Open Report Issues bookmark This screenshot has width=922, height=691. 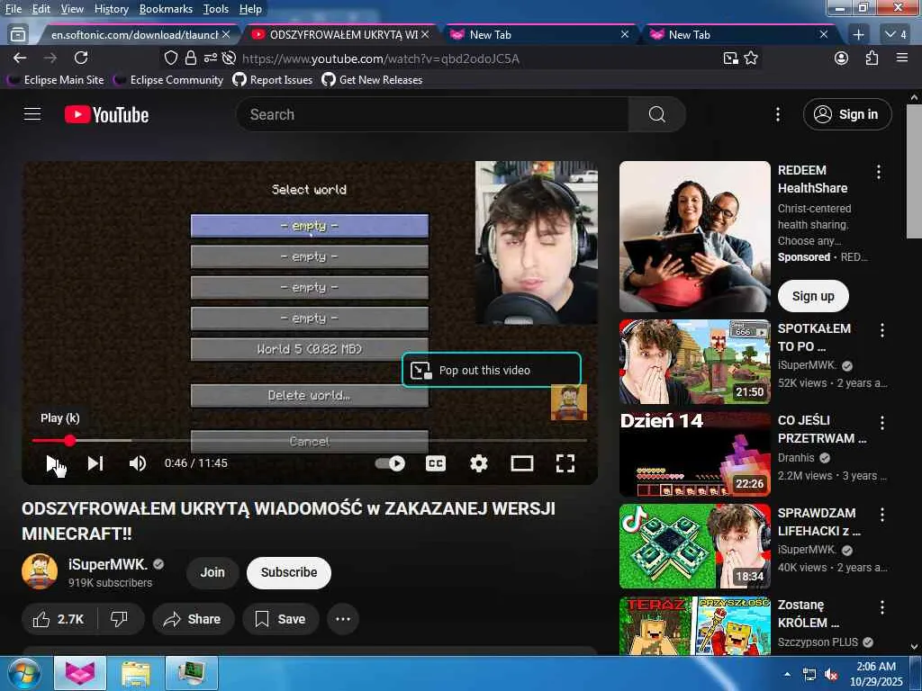pos(273,80)
